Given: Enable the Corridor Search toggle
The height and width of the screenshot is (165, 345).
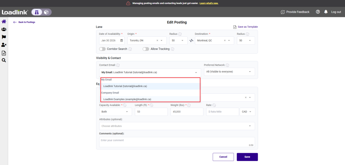Looking at the screenshot, I should pos(102,49).
